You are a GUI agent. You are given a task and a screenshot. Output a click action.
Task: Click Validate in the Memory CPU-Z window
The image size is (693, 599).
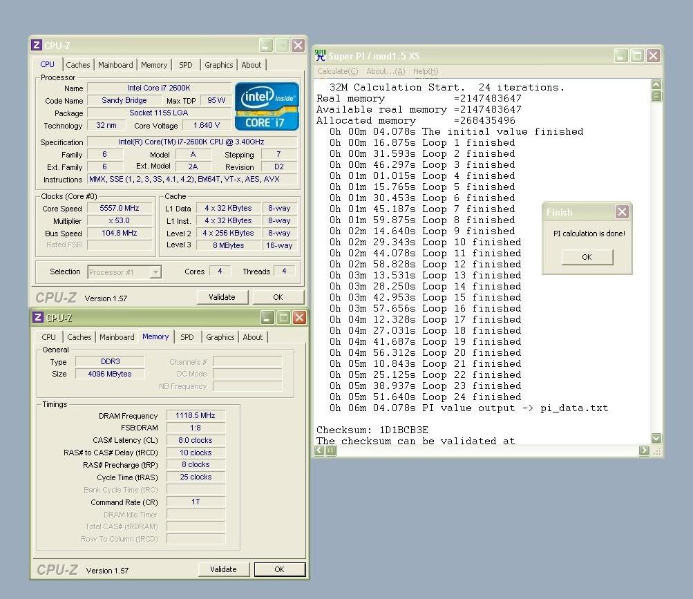(223, 569)
